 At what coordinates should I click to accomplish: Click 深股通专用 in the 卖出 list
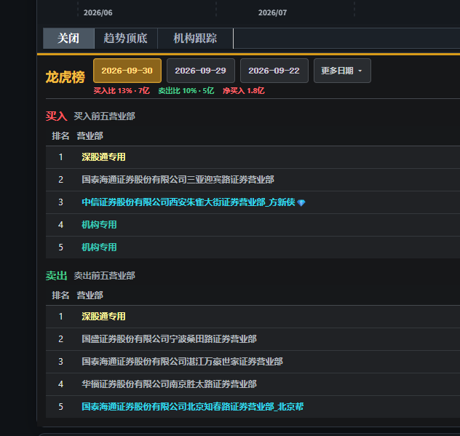(x=103, y=317)
